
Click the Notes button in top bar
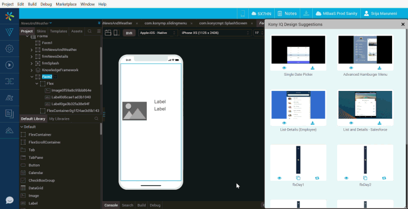pyautogui.click(x=287, y=14)
